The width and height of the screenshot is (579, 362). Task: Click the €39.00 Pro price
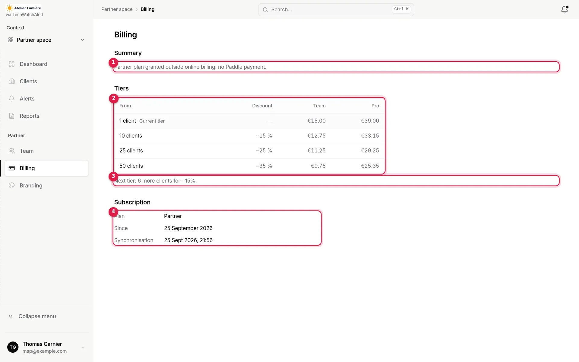(x=370, y=121)
